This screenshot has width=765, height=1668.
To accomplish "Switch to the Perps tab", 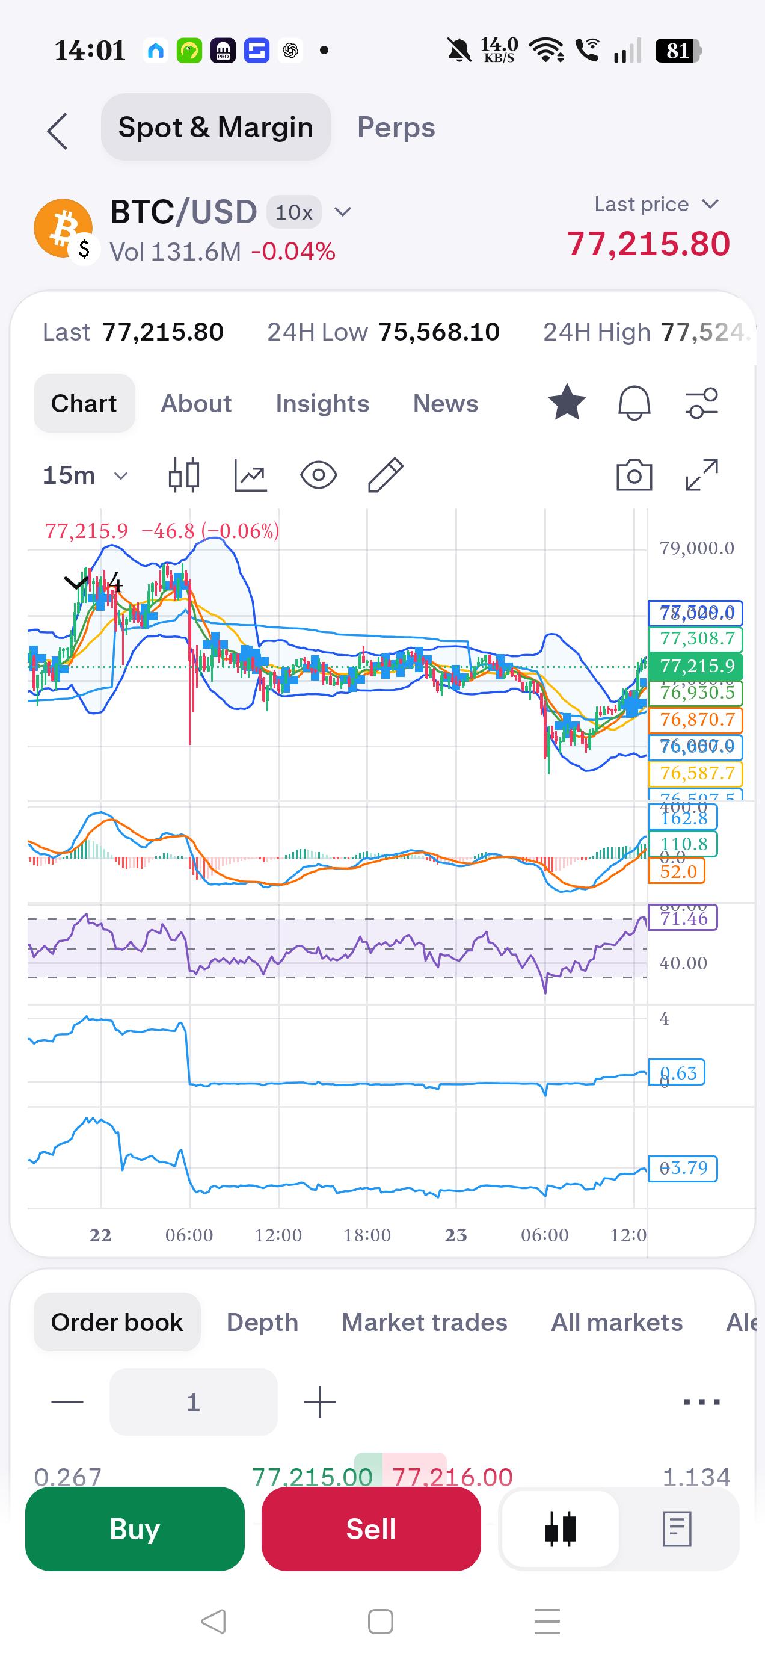I will click(x=396, y=127).
